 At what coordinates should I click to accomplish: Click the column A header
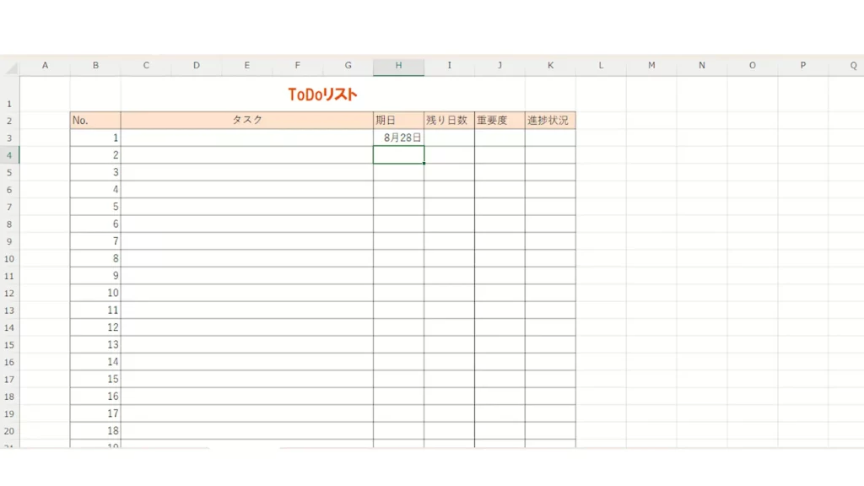point(45,66)
